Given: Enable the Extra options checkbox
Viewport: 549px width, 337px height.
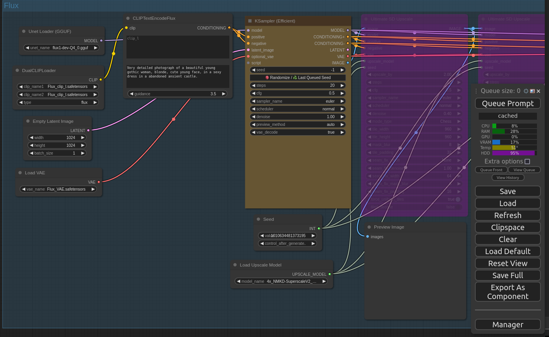Looking at the screenshot, I should [x=527, y=162].
